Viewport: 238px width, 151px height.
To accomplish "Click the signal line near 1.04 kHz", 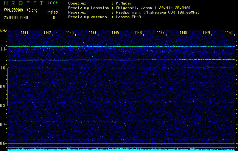I will point(121,60).
